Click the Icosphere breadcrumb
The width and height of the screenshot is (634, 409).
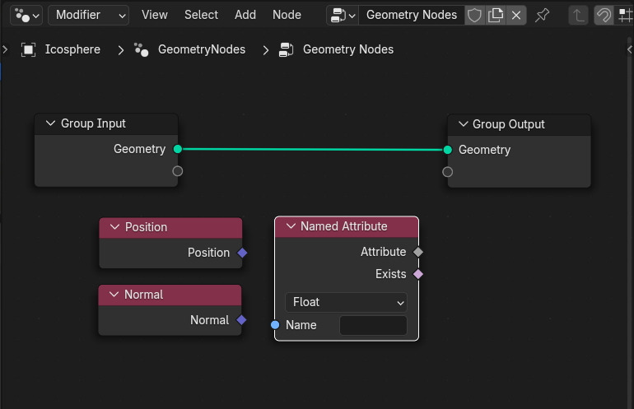point(72,49)
